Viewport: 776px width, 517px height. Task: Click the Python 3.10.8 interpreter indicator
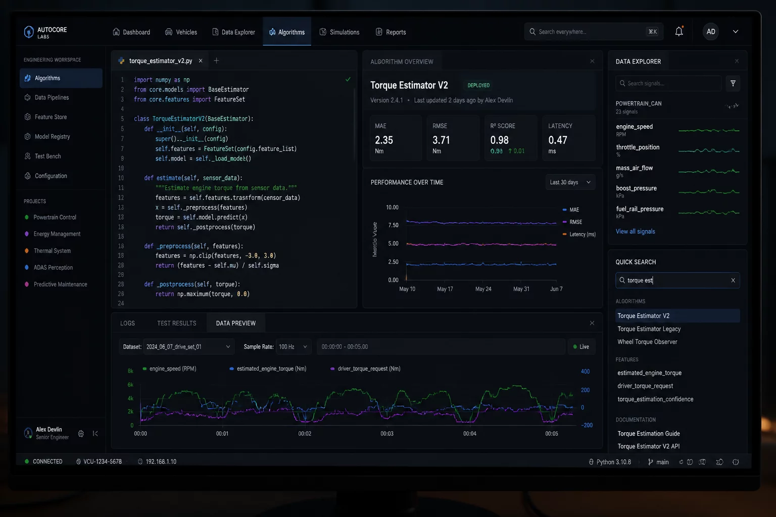click(610, 462)
